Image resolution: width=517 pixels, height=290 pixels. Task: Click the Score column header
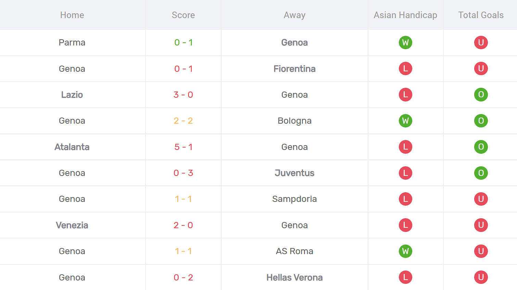[x=183, y=15]
